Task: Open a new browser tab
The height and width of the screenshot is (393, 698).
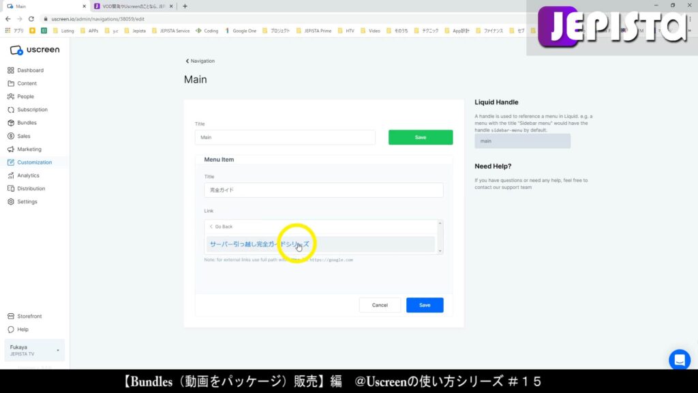Action: tap(185, 6)
